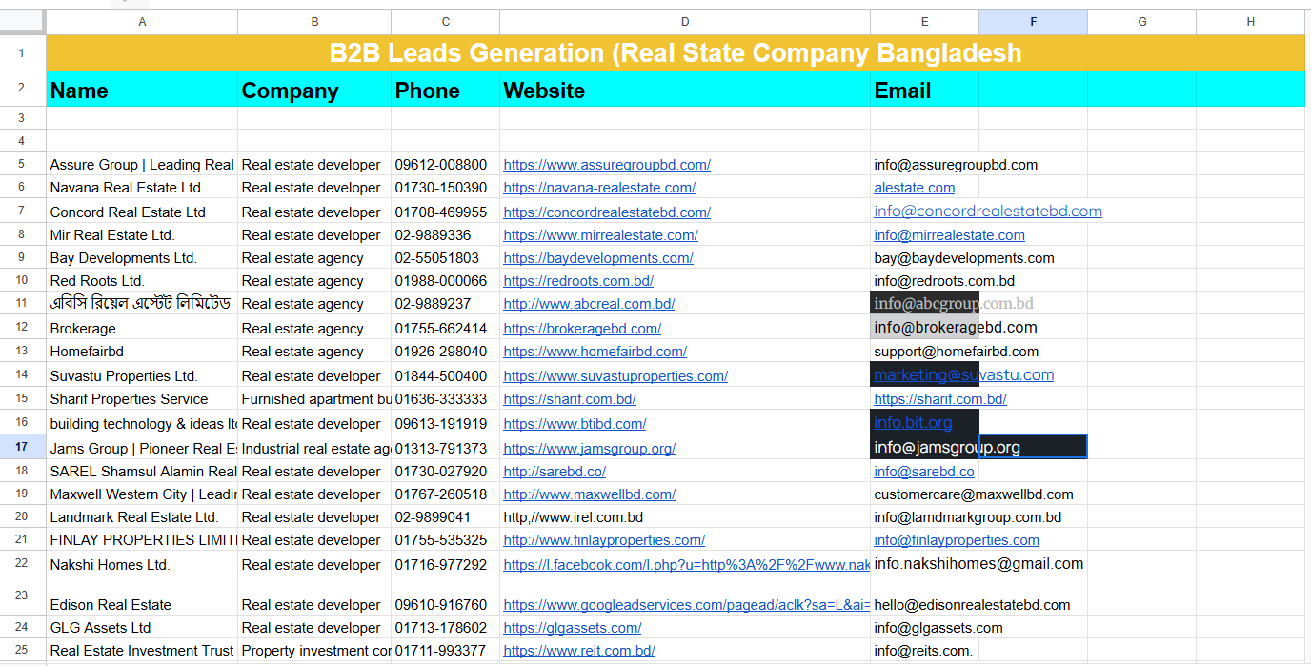Select the hello@edisonrealestatebd.com cell

(924, 595)
